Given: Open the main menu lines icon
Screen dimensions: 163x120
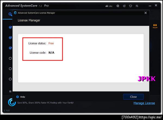Looking at the screenshot, I should (137, 6).
